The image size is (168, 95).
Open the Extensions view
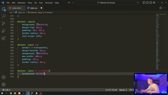[3, 38]
